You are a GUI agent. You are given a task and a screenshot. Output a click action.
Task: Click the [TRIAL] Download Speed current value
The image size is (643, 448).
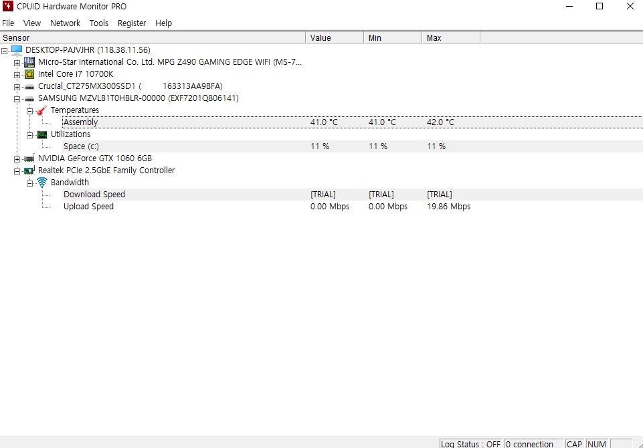[323, 195]
